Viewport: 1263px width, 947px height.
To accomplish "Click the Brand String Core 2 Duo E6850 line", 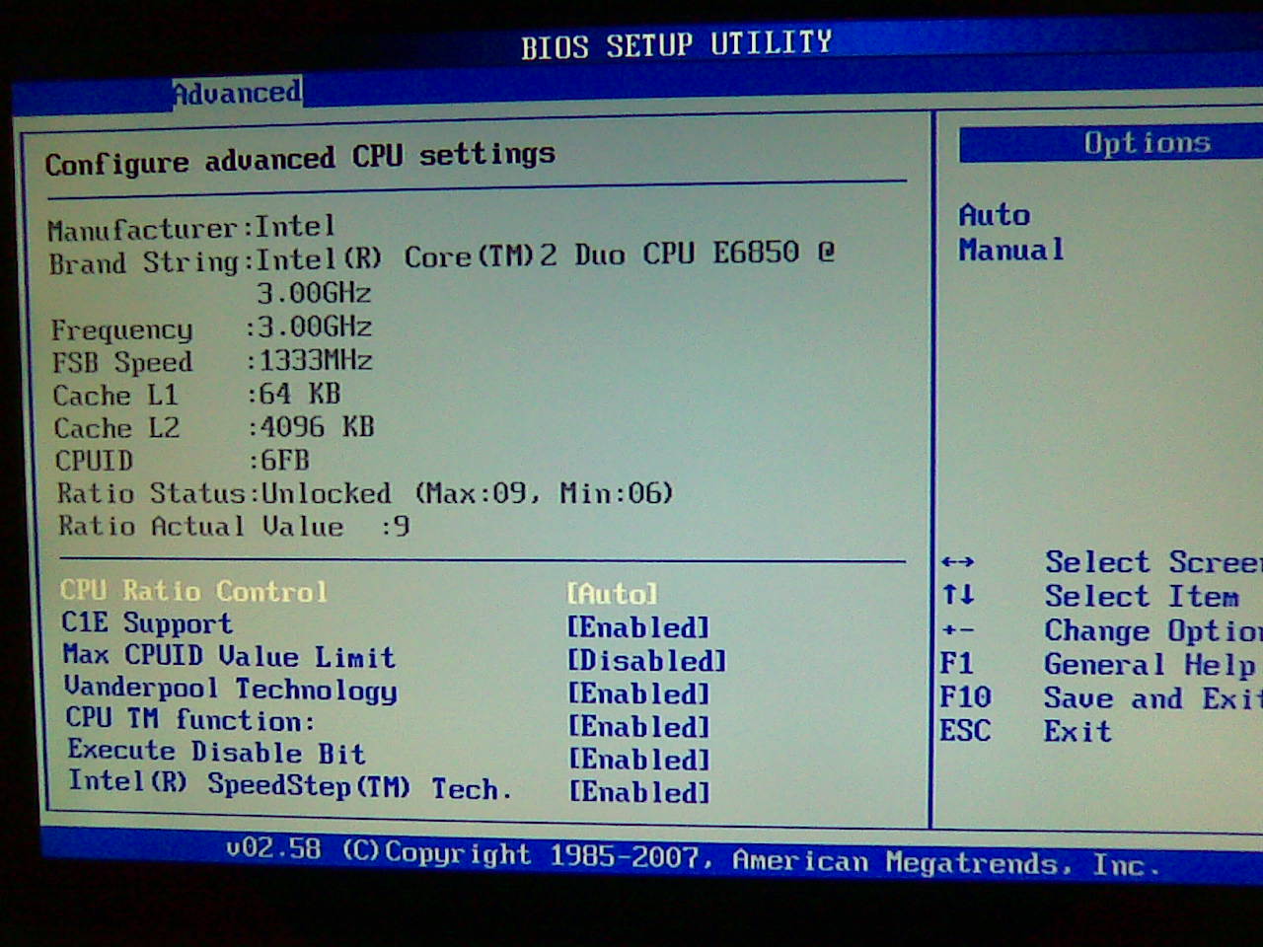I will [x=442, y=261].
